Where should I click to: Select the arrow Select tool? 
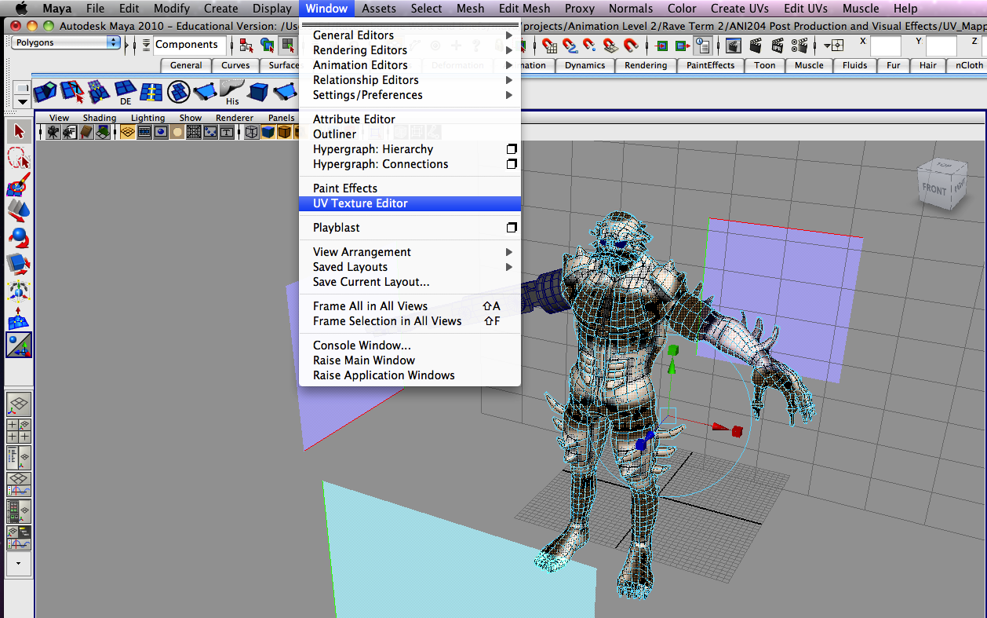point(17,131)
